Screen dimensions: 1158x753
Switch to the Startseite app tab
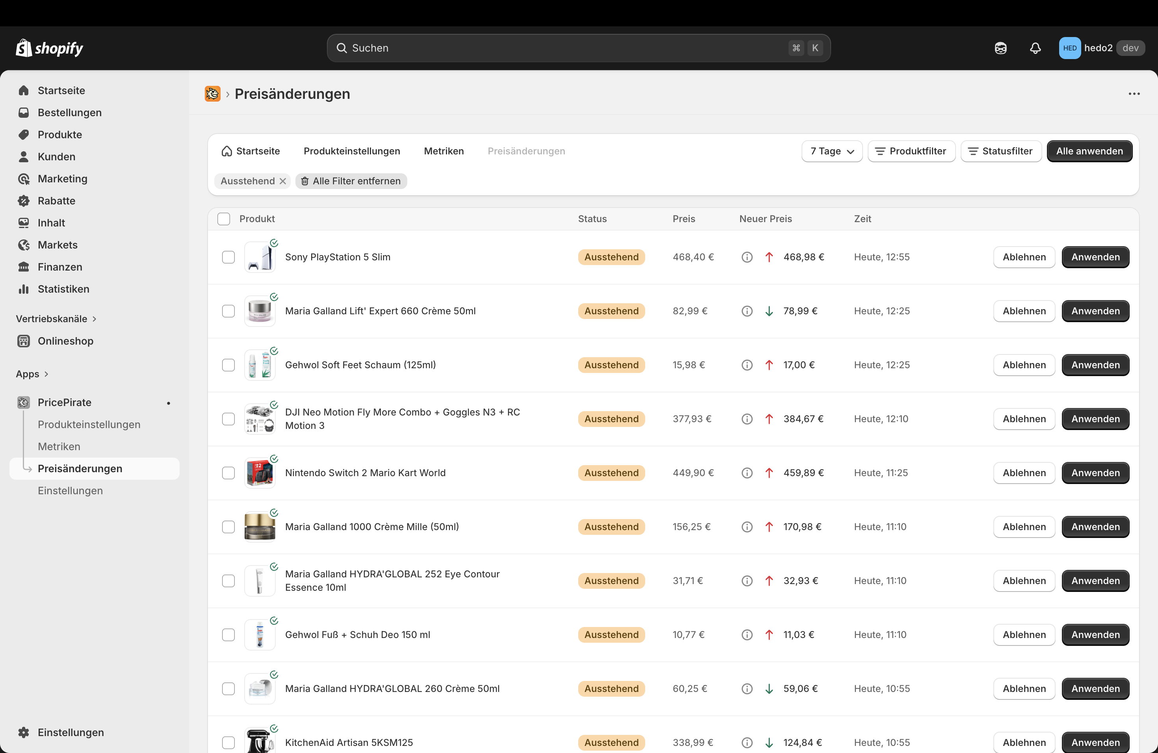point(251,151)
